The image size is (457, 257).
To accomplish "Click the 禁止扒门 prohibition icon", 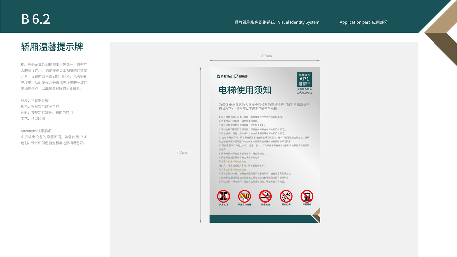I will 223,196.
